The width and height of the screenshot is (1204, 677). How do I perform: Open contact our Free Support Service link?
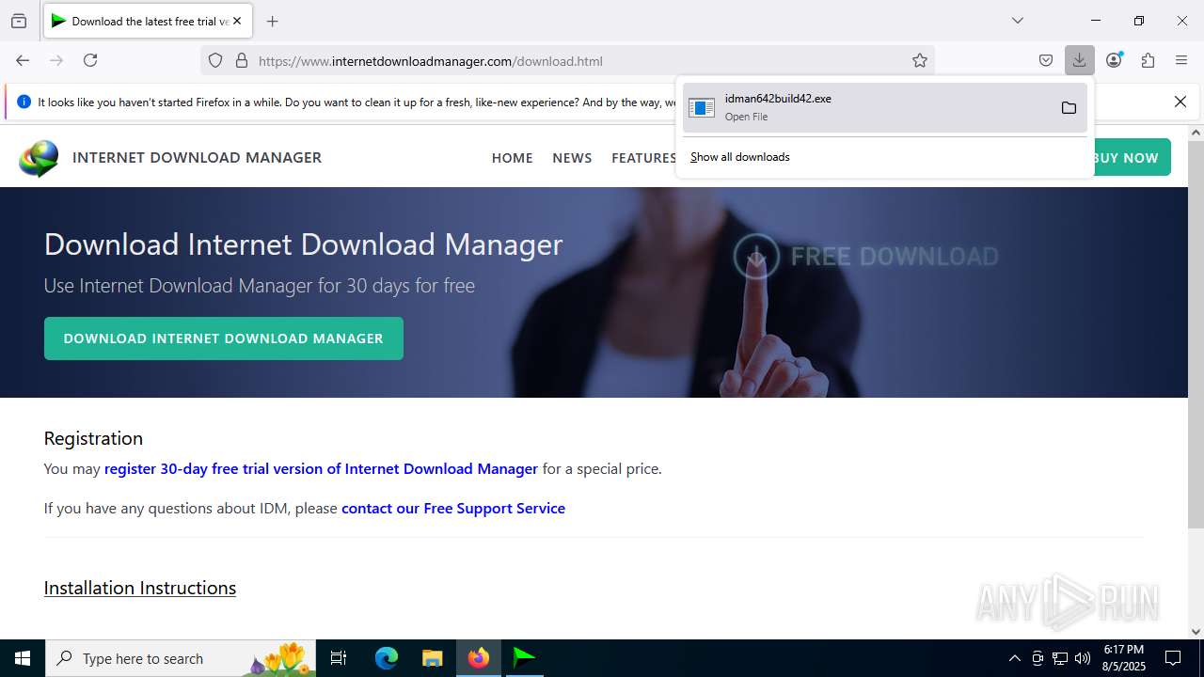pyautogui.click(x=453, y=508)
